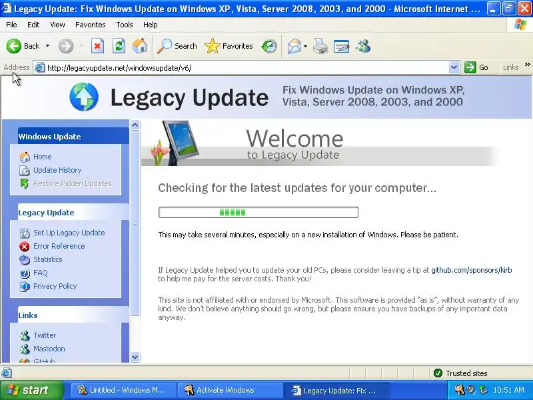Click the Windows Start button
Viewport: 533px width, 400px height.
coord(32,390)
